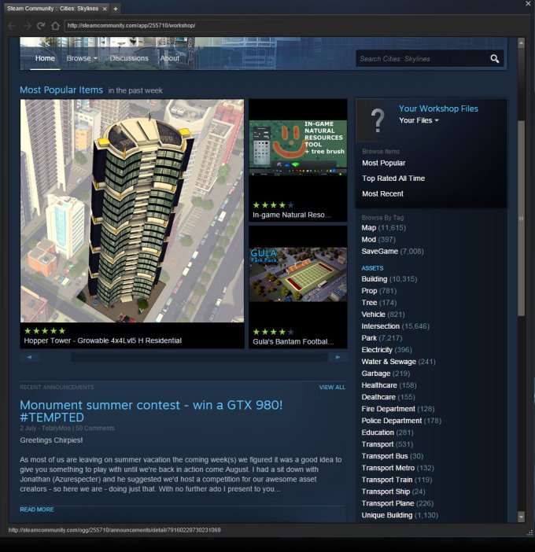Browse Most Popular items
The width and height of the screenshot is (535, 552).
coord(384,163)
